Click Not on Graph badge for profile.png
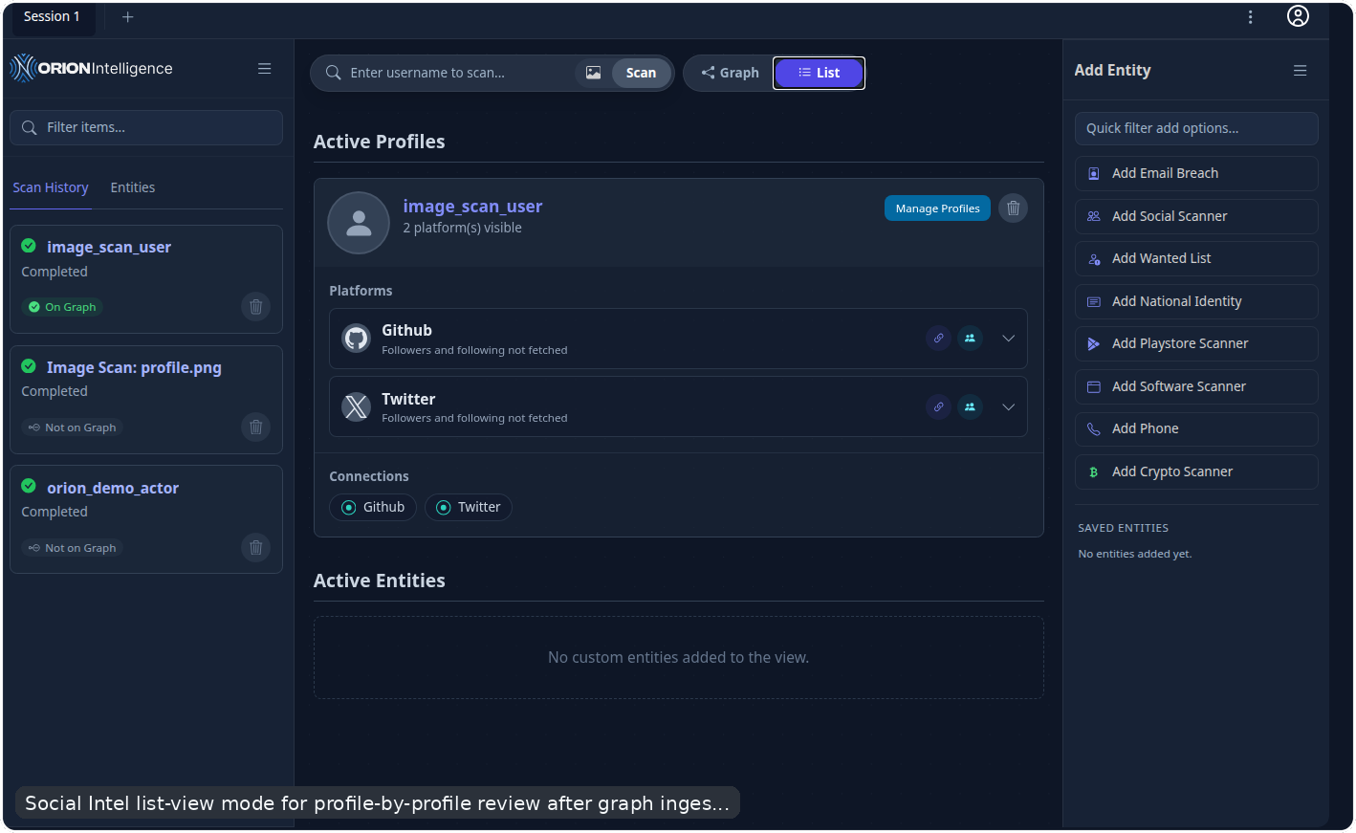The image size is (1356, 833). point(73,427)
